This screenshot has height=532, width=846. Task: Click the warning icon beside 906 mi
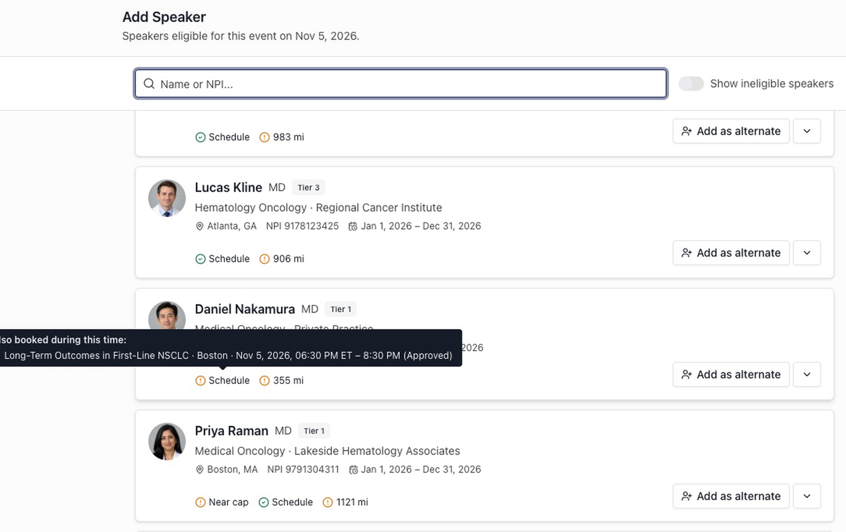264,259
